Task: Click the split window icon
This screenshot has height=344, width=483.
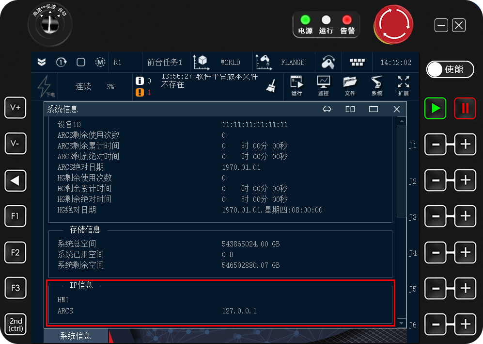Action: pyautogui.click(x=350, y=109)
